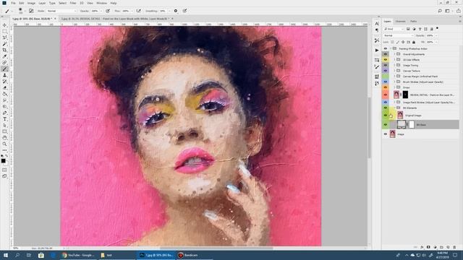Viewport: 463px width, 260px height.
Task: Select the Move tool
Action: [4, 25]
